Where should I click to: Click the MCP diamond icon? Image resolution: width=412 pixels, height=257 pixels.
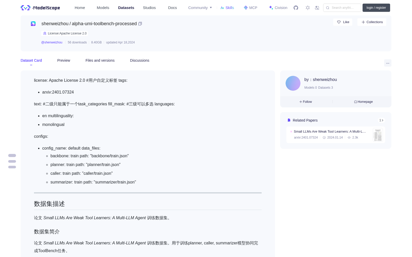246,8
